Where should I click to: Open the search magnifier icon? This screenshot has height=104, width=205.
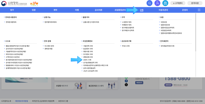point(150,3)
